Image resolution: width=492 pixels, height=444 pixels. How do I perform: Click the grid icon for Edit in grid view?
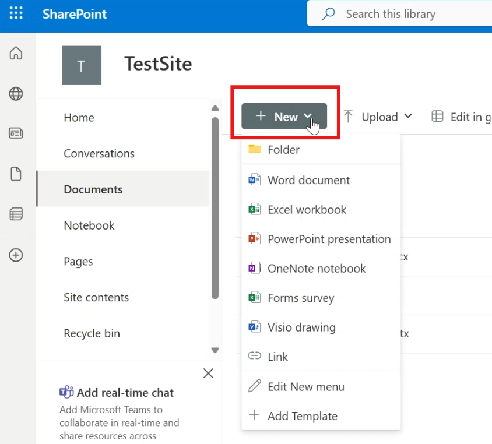(x=437, y=117)
